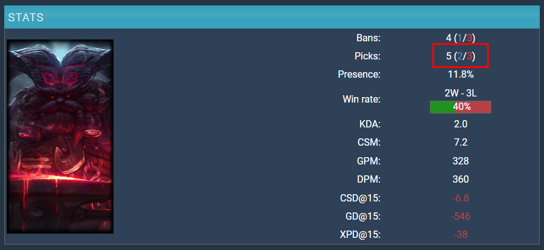The image size is (544, 250).
Task: Click the CSD@15 value -6.8
Action: click(460, 198)
